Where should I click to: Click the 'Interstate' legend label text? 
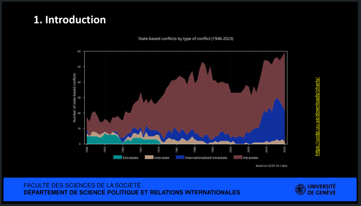pos(162,157)
